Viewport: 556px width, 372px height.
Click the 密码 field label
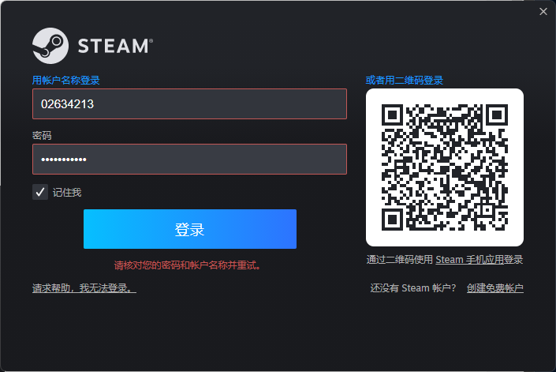pyautogui.click(x=42, y=136)
